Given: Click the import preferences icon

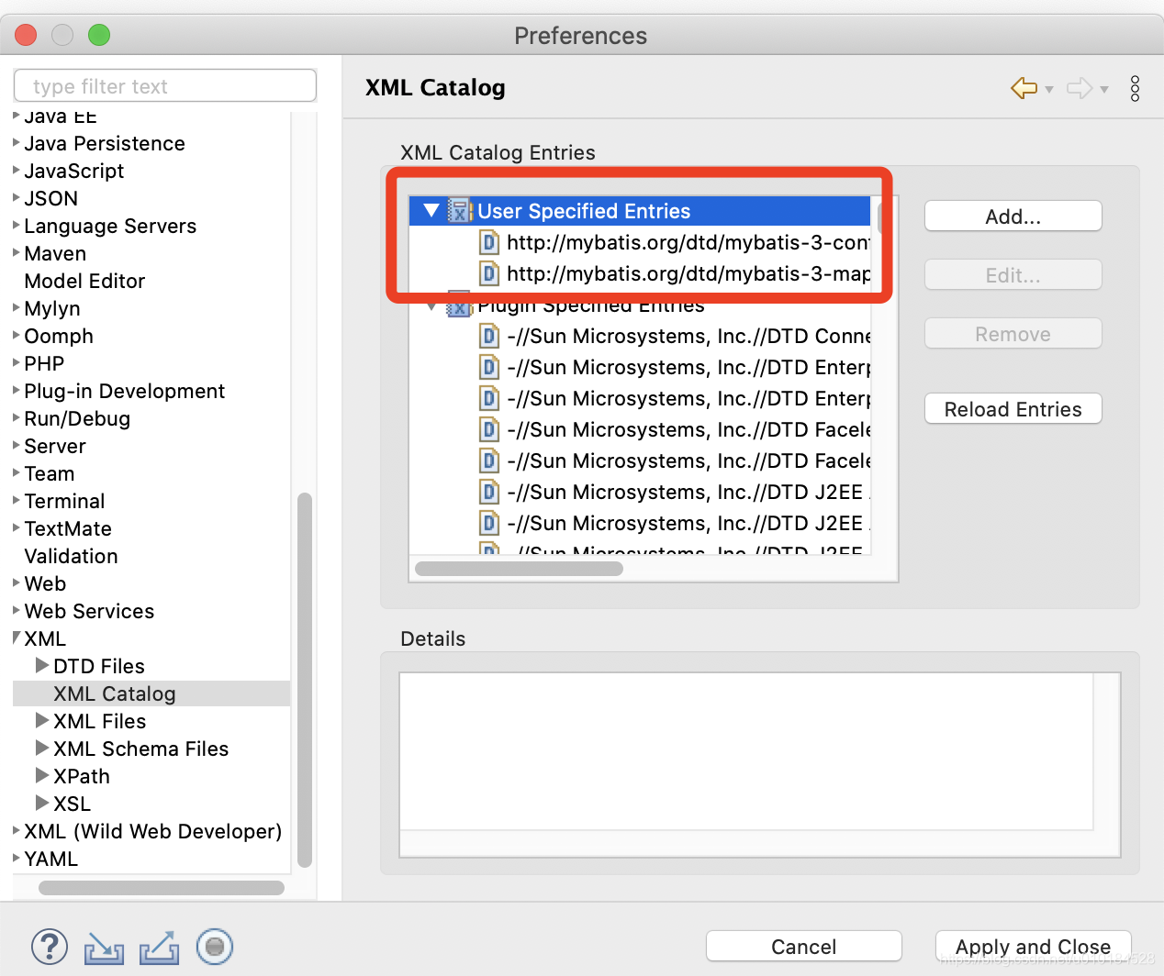Looking at the screenshot, I should click(104, 947).
